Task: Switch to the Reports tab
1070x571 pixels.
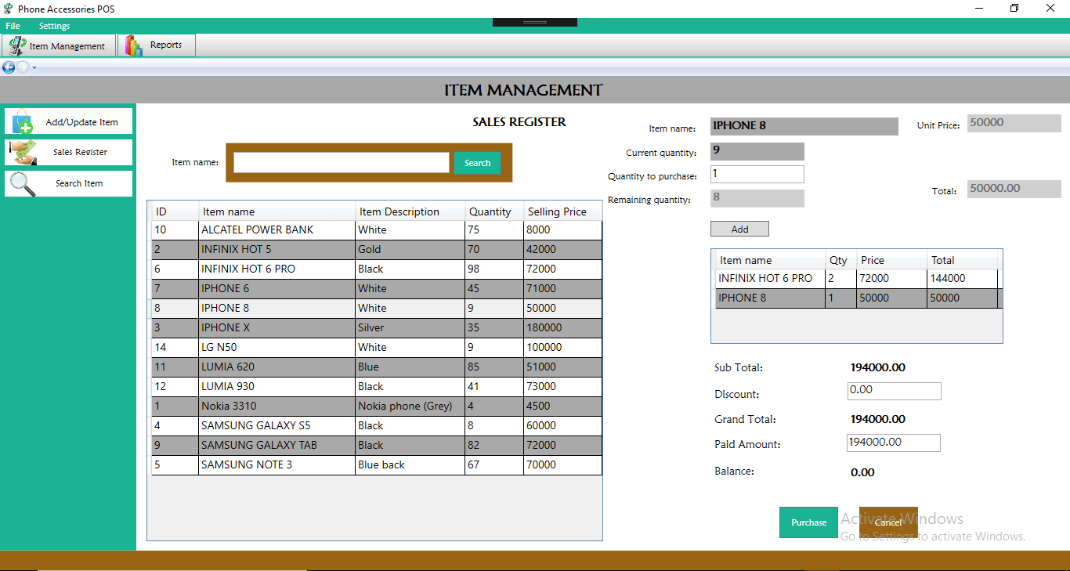Action: click(156, 45)
